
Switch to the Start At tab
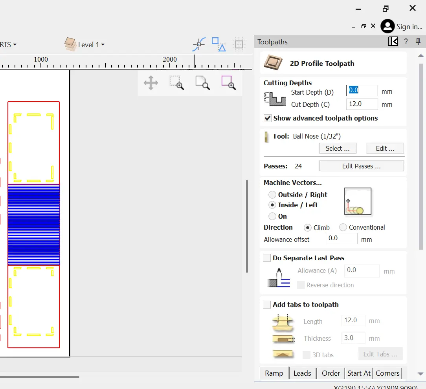(x=359, y=373)
